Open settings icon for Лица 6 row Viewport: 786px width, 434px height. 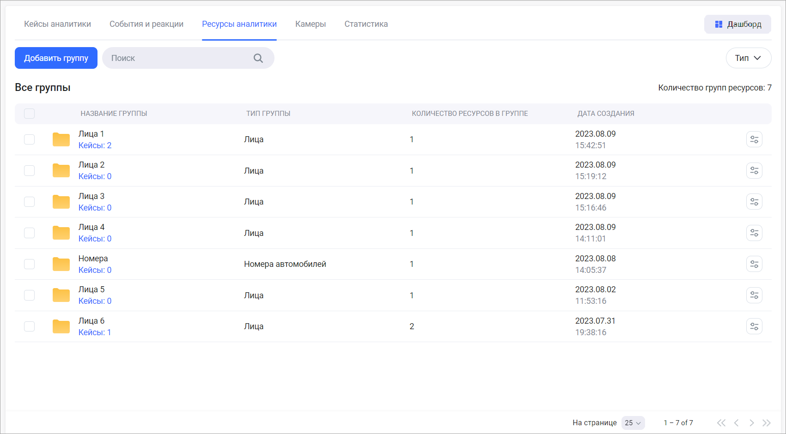pos(754,326)
